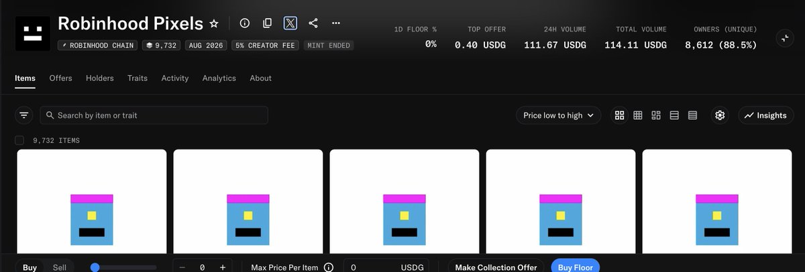Open the collection's X (Twitter) profile
805x272 pixels.
point(290,23)
